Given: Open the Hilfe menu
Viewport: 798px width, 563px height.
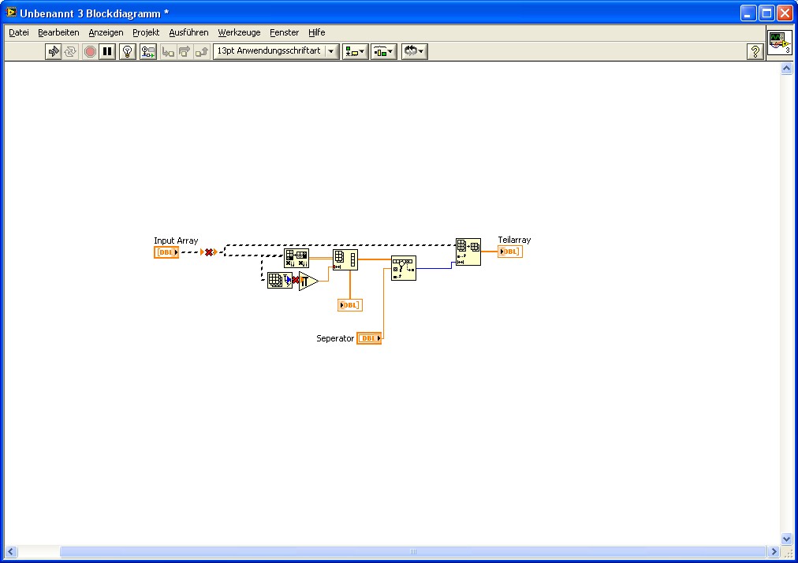Looking at the screenshot, I should (x=316, y=32).
